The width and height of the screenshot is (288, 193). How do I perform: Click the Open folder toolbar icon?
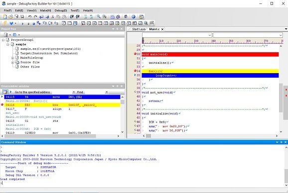coord(10,17)
